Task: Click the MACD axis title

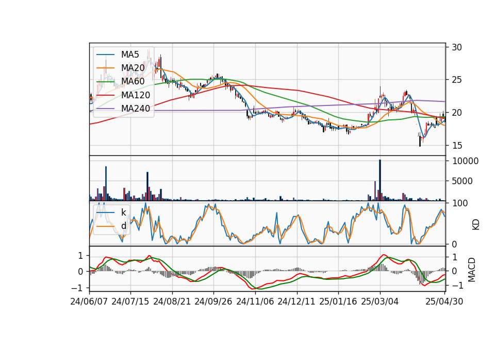Action: click(x=472, y=270)
